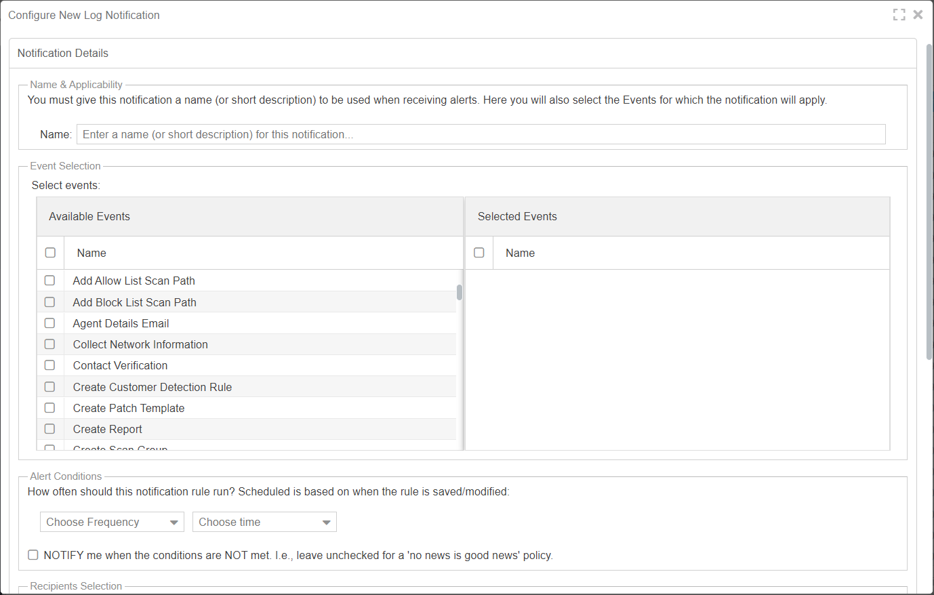Click the notification Name input field
Screen dimensions: 934x595
[481, 134]
